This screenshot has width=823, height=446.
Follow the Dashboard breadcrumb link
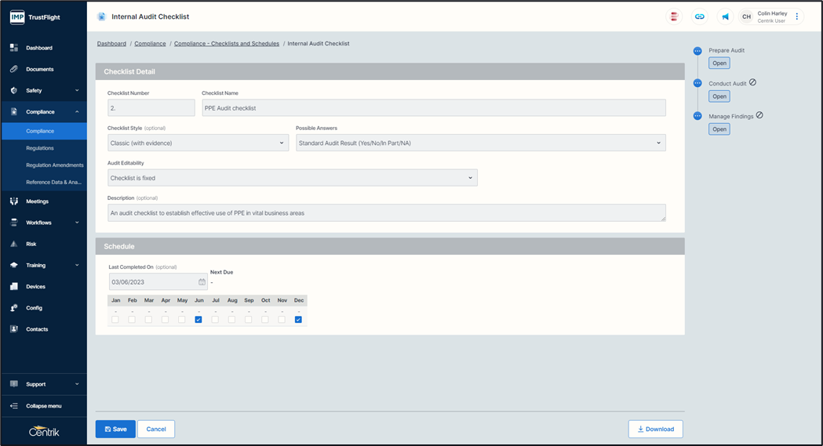[111, 44]
